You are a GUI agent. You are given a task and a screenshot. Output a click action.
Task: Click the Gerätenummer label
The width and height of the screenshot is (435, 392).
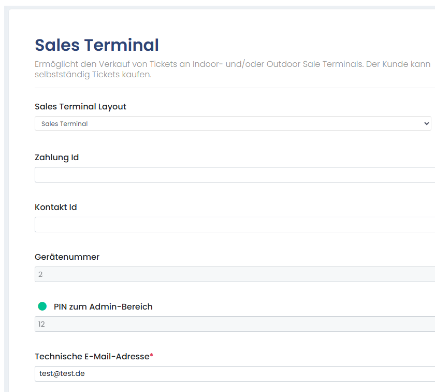(67, 257)
